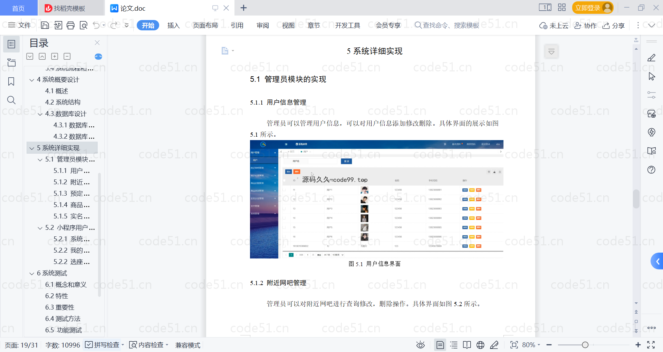This screenshot has width=663, height=352.
Task: Click the 协作 collaborate button
Action: coord(585,26)
